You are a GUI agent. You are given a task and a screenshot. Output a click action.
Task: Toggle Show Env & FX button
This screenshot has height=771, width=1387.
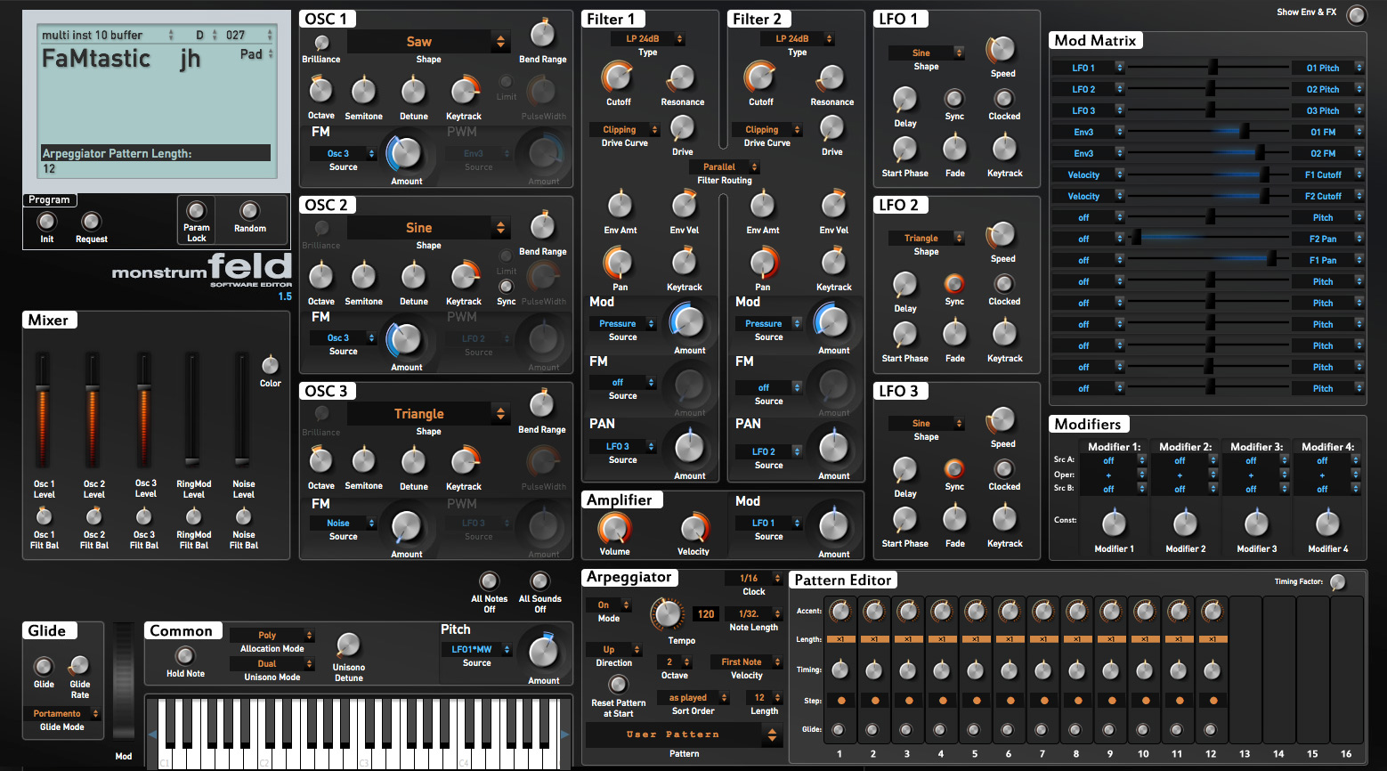point(1356,14)
